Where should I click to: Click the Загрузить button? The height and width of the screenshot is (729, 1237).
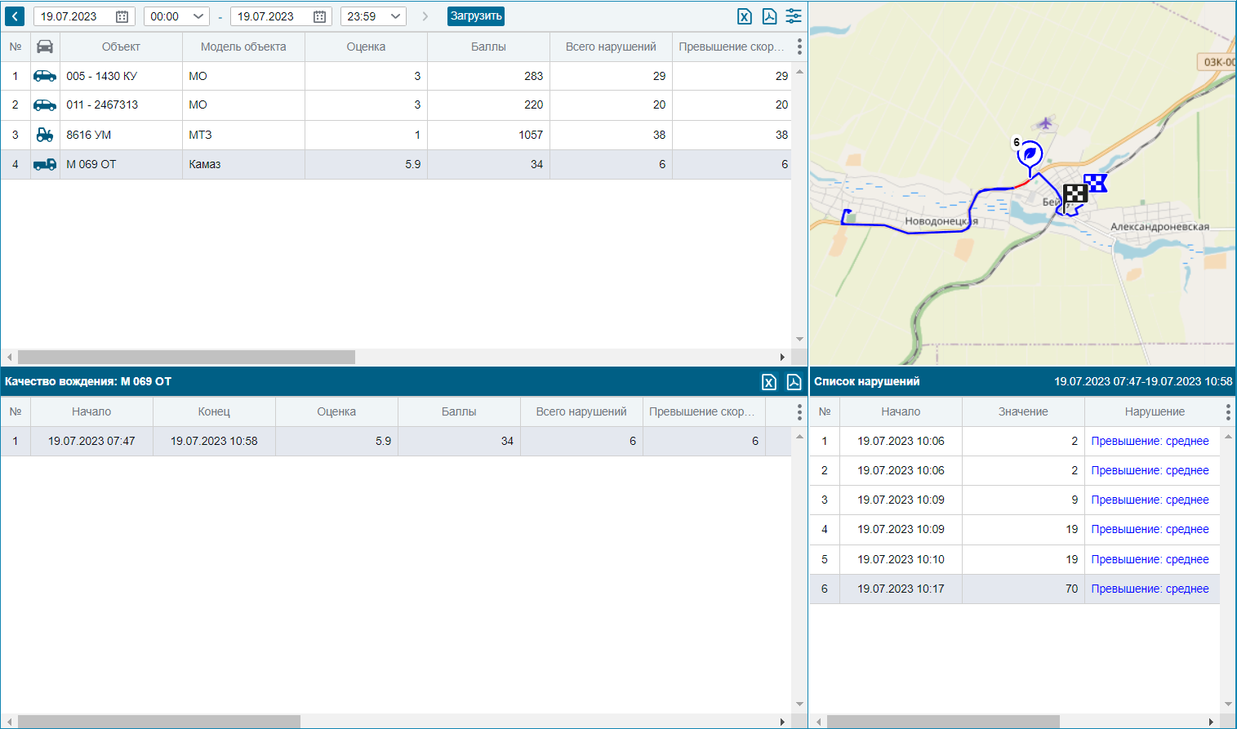tap(476, 16)
